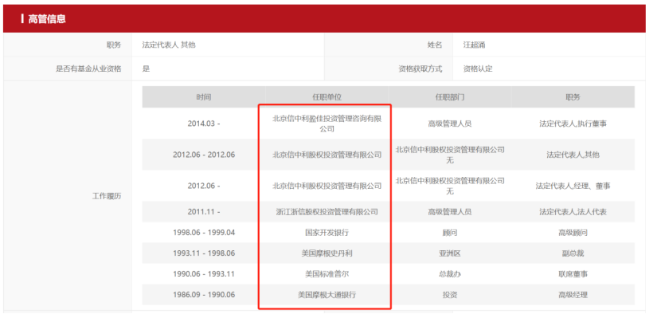Click the 美国标准普尔 company cell
Screen dimensions: 661x314
click(327, 274)
